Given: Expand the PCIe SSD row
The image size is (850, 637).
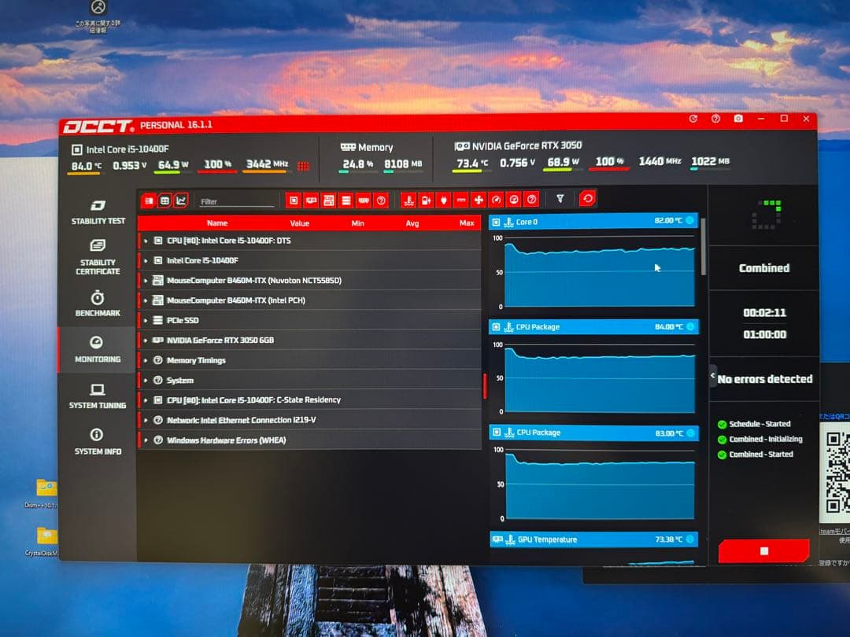Looking at the screenshot, I should click(309, 320).
